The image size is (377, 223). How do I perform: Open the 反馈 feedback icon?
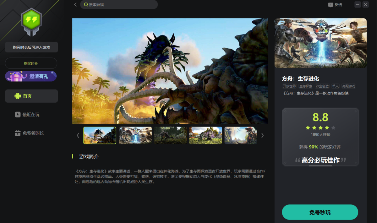(x=331, y=5)
